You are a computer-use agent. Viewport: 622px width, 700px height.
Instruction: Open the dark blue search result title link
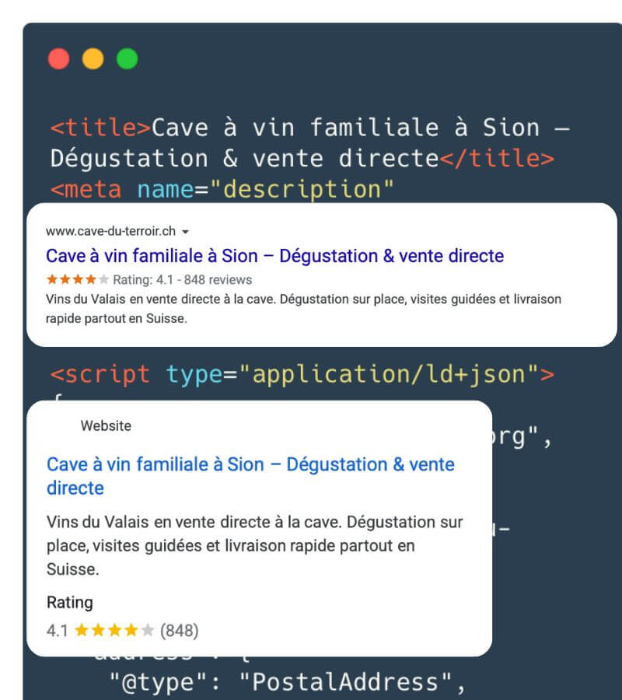275,256
